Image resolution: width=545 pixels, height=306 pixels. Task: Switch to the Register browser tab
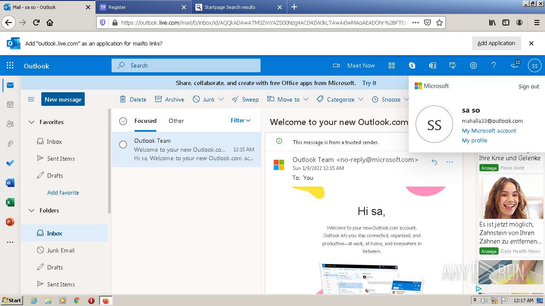pyautogui.click(x=143, y=7)
